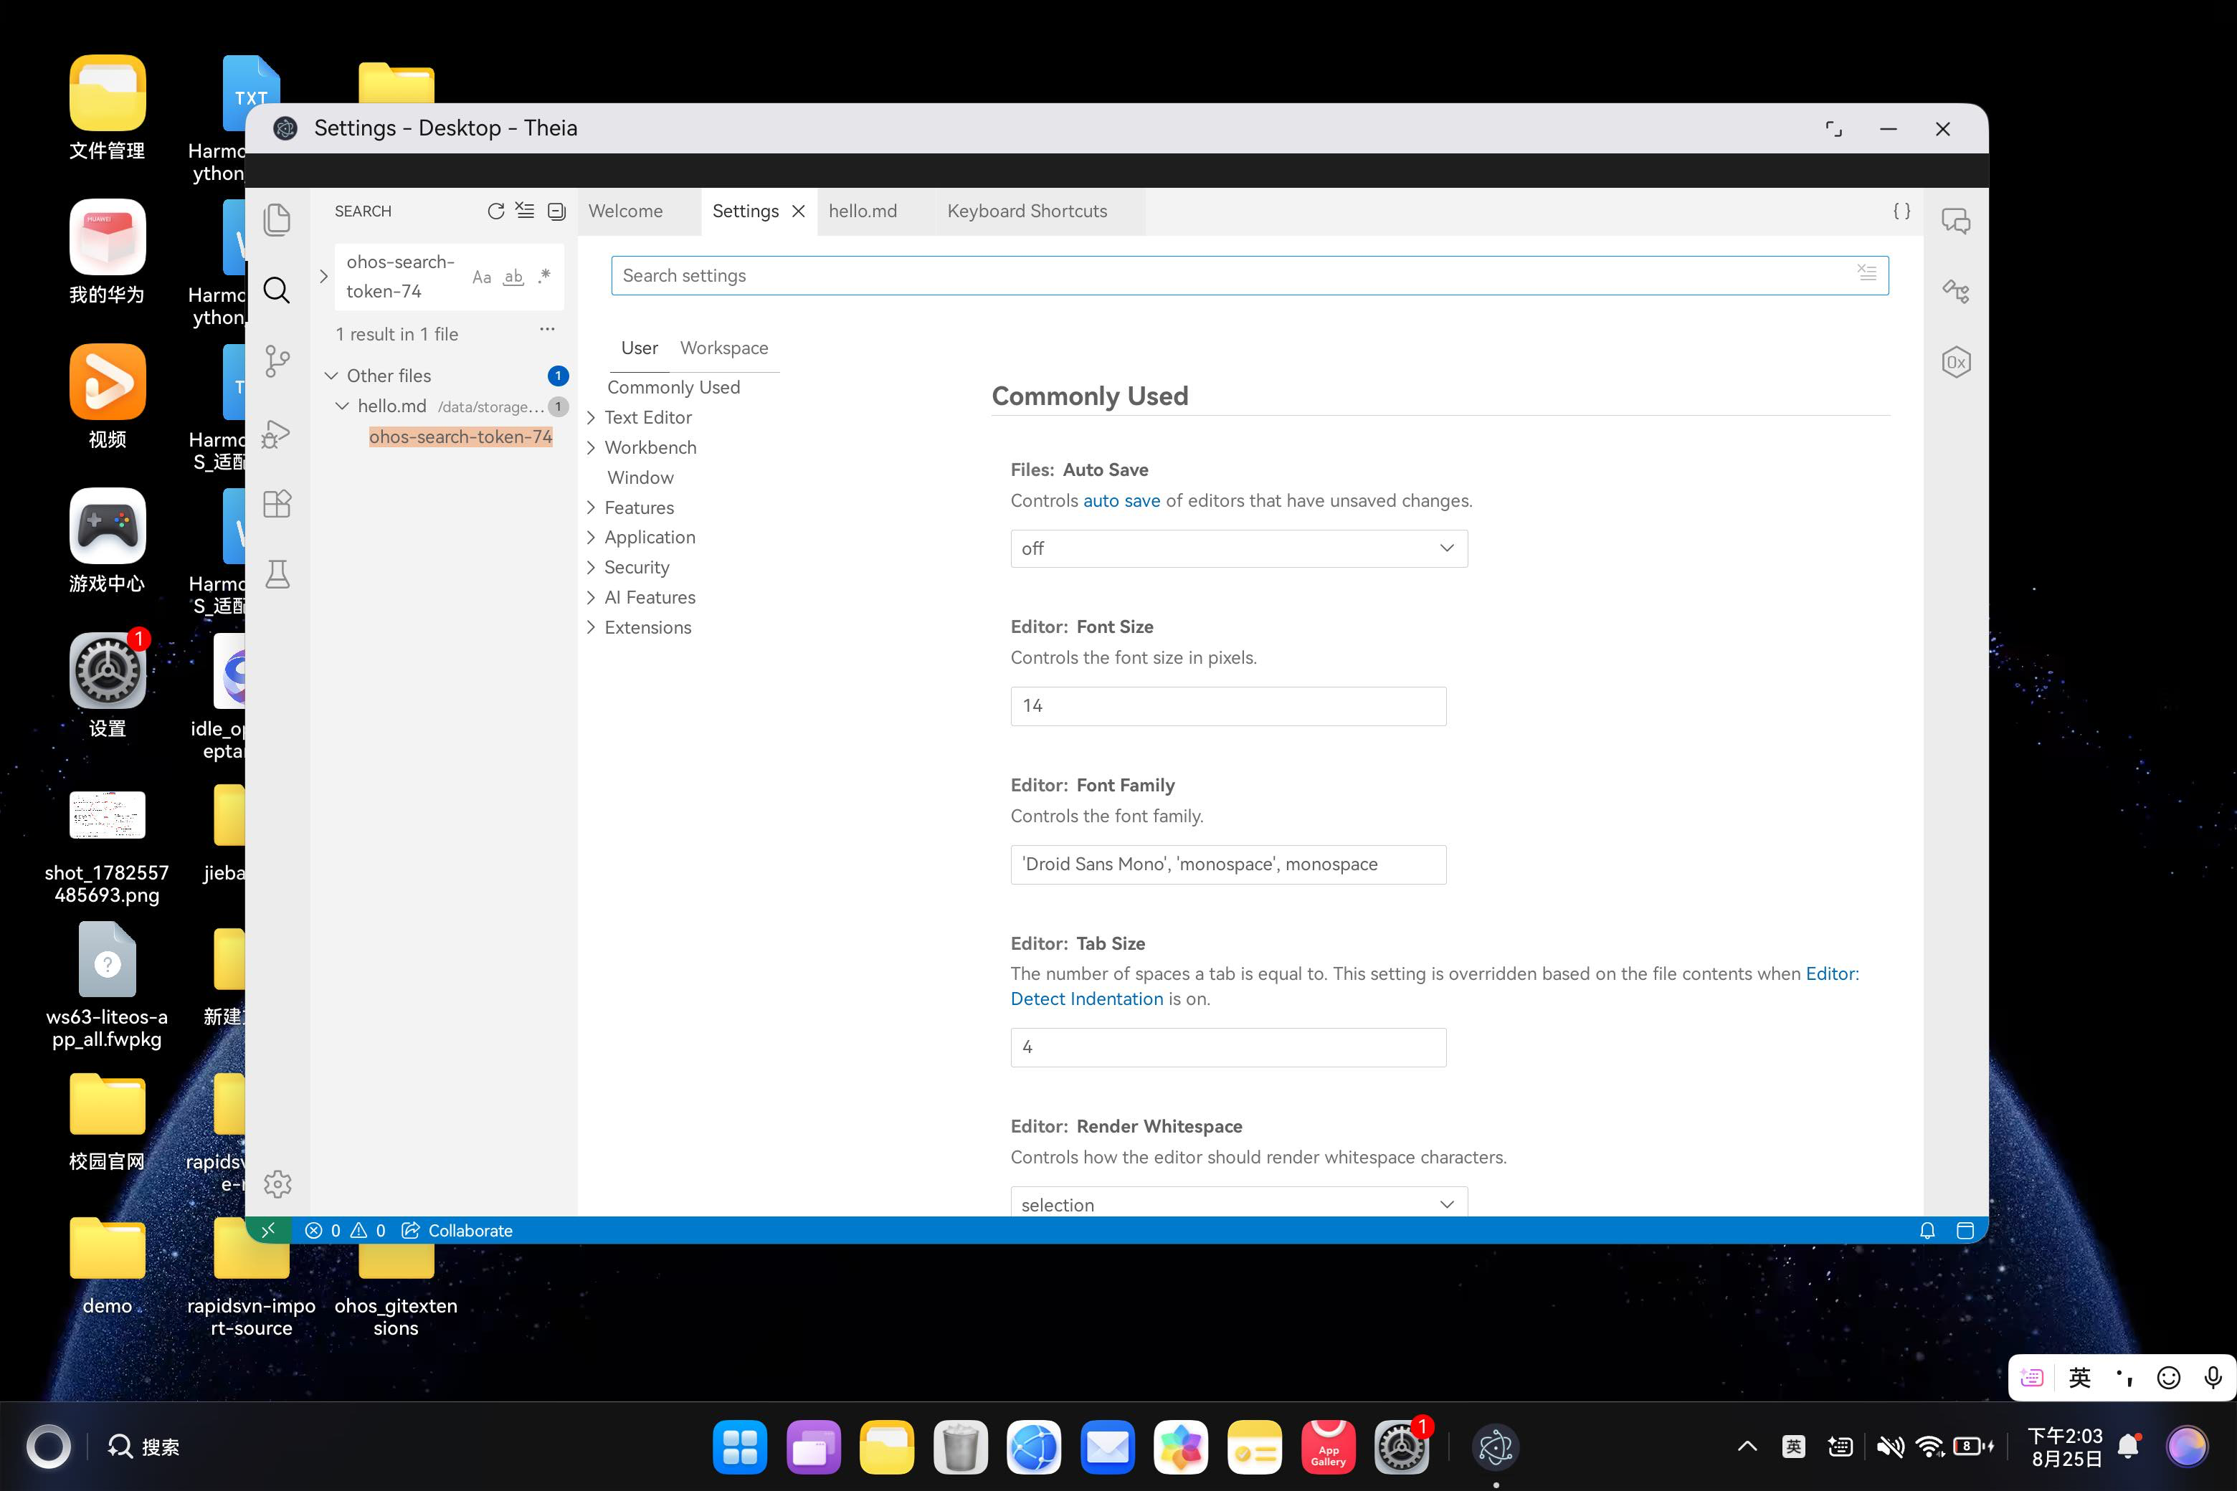Click the taskbar search button
The width and height of the screenshot is (2237, 1491).
click(x=143, y=1447)
